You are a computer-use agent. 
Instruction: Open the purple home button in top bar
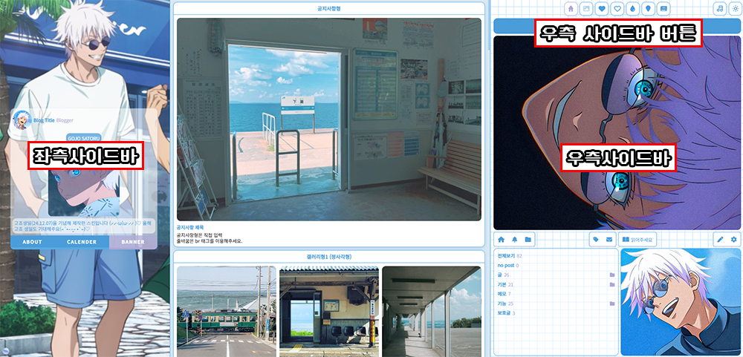(x=571, y=8)
